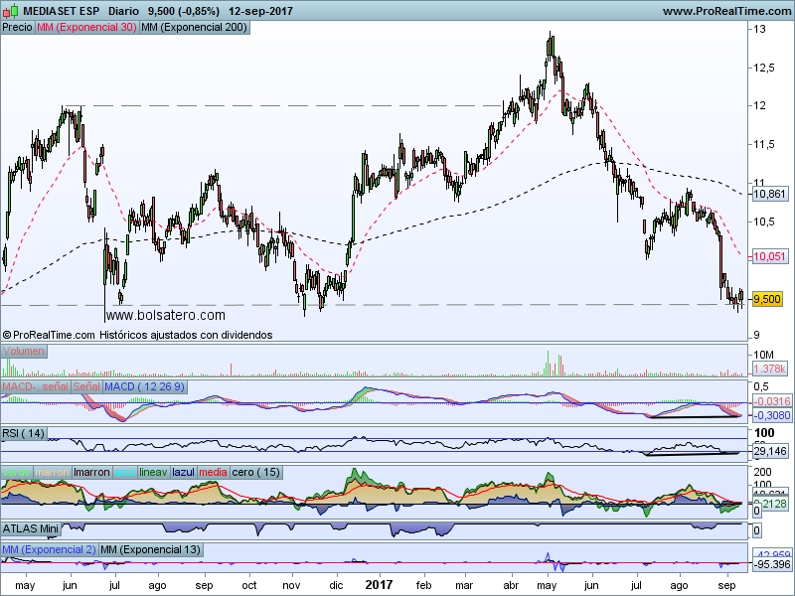
Task: Click the red 'media' series label
Action: pyautogui.click(x=213, y=472)
